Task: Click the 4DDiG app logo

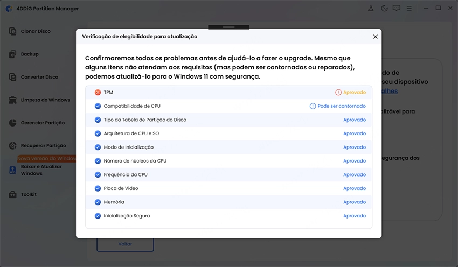Action: coord(9,9)
